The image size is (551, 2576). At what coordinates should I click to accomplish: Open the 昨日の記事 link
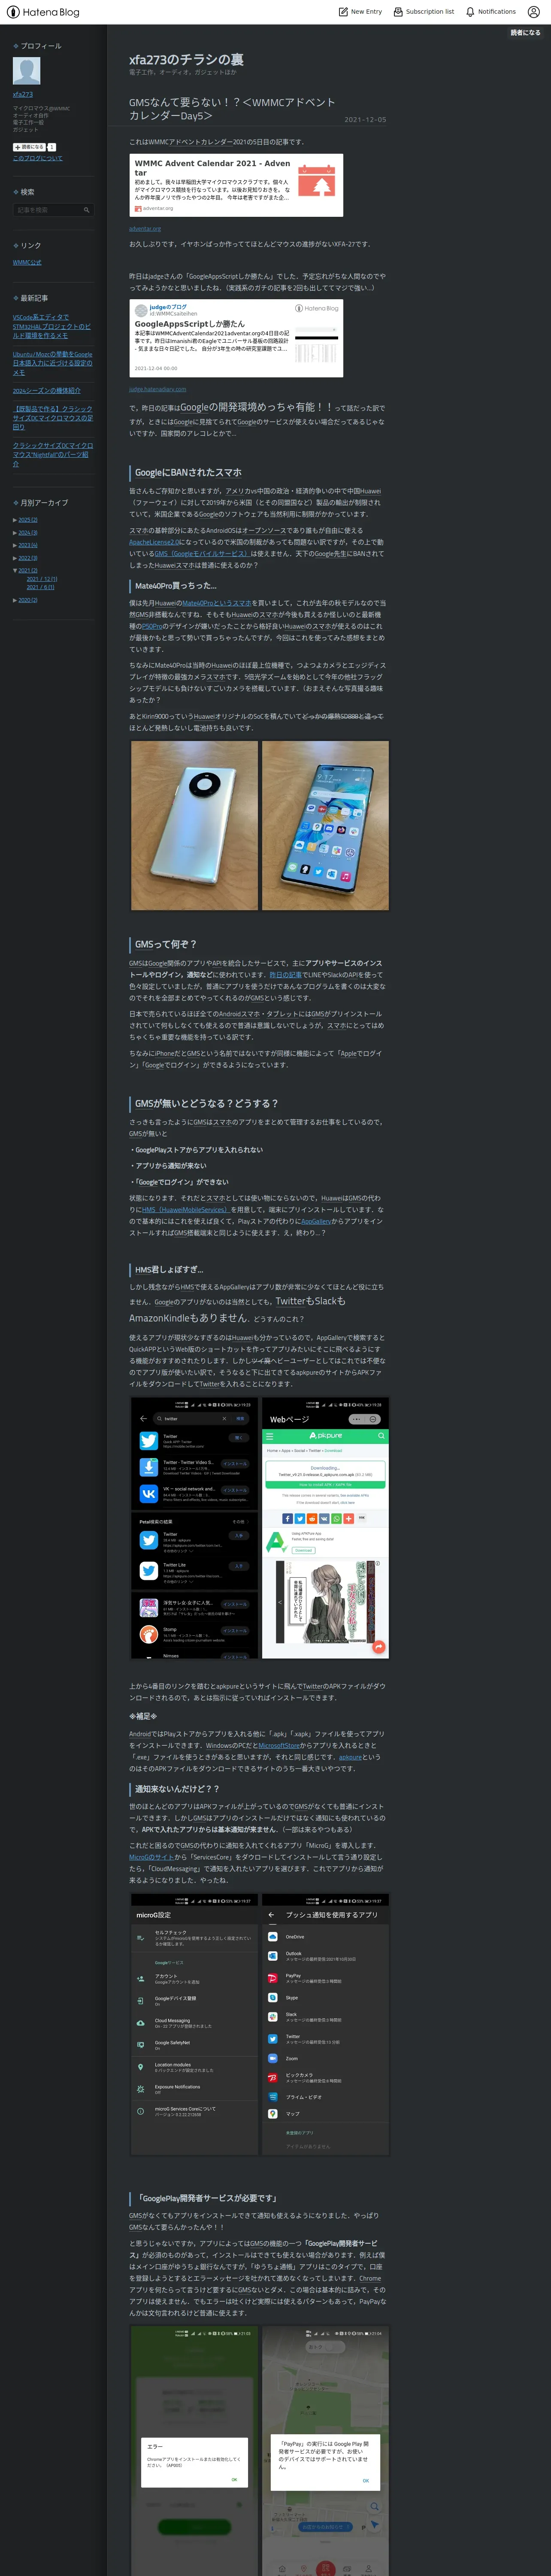[285, 974]
